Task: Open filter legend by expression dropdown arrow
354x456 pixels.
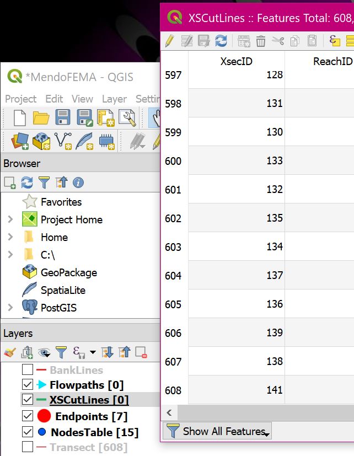Action: pyautogui.click(x=93, y=352)
